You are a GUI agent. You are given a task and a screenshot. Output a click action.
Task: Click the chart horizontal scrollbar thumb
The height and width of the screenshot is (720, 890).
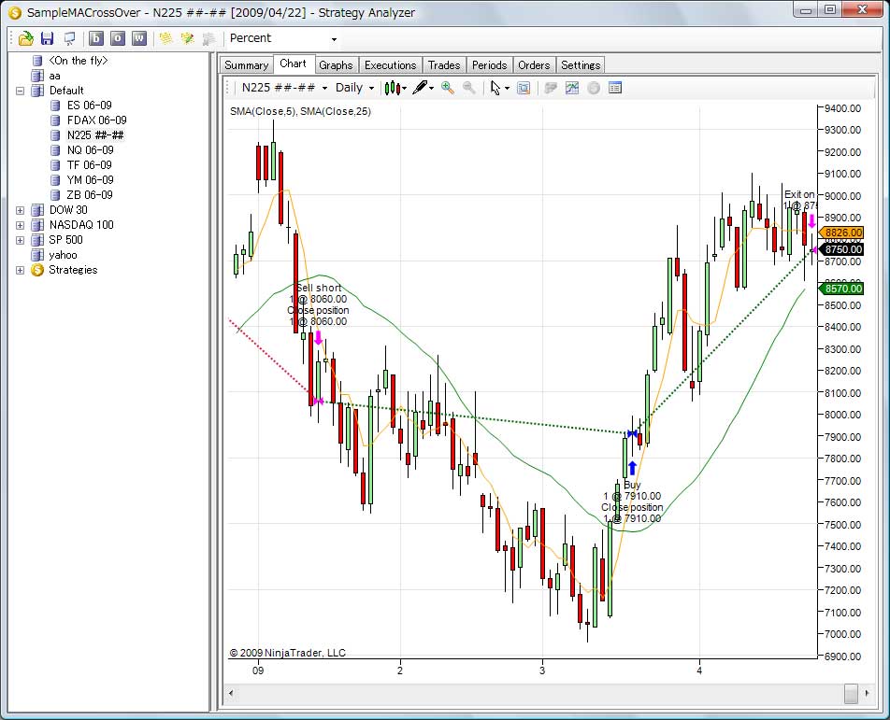click(x=850, y=693)
